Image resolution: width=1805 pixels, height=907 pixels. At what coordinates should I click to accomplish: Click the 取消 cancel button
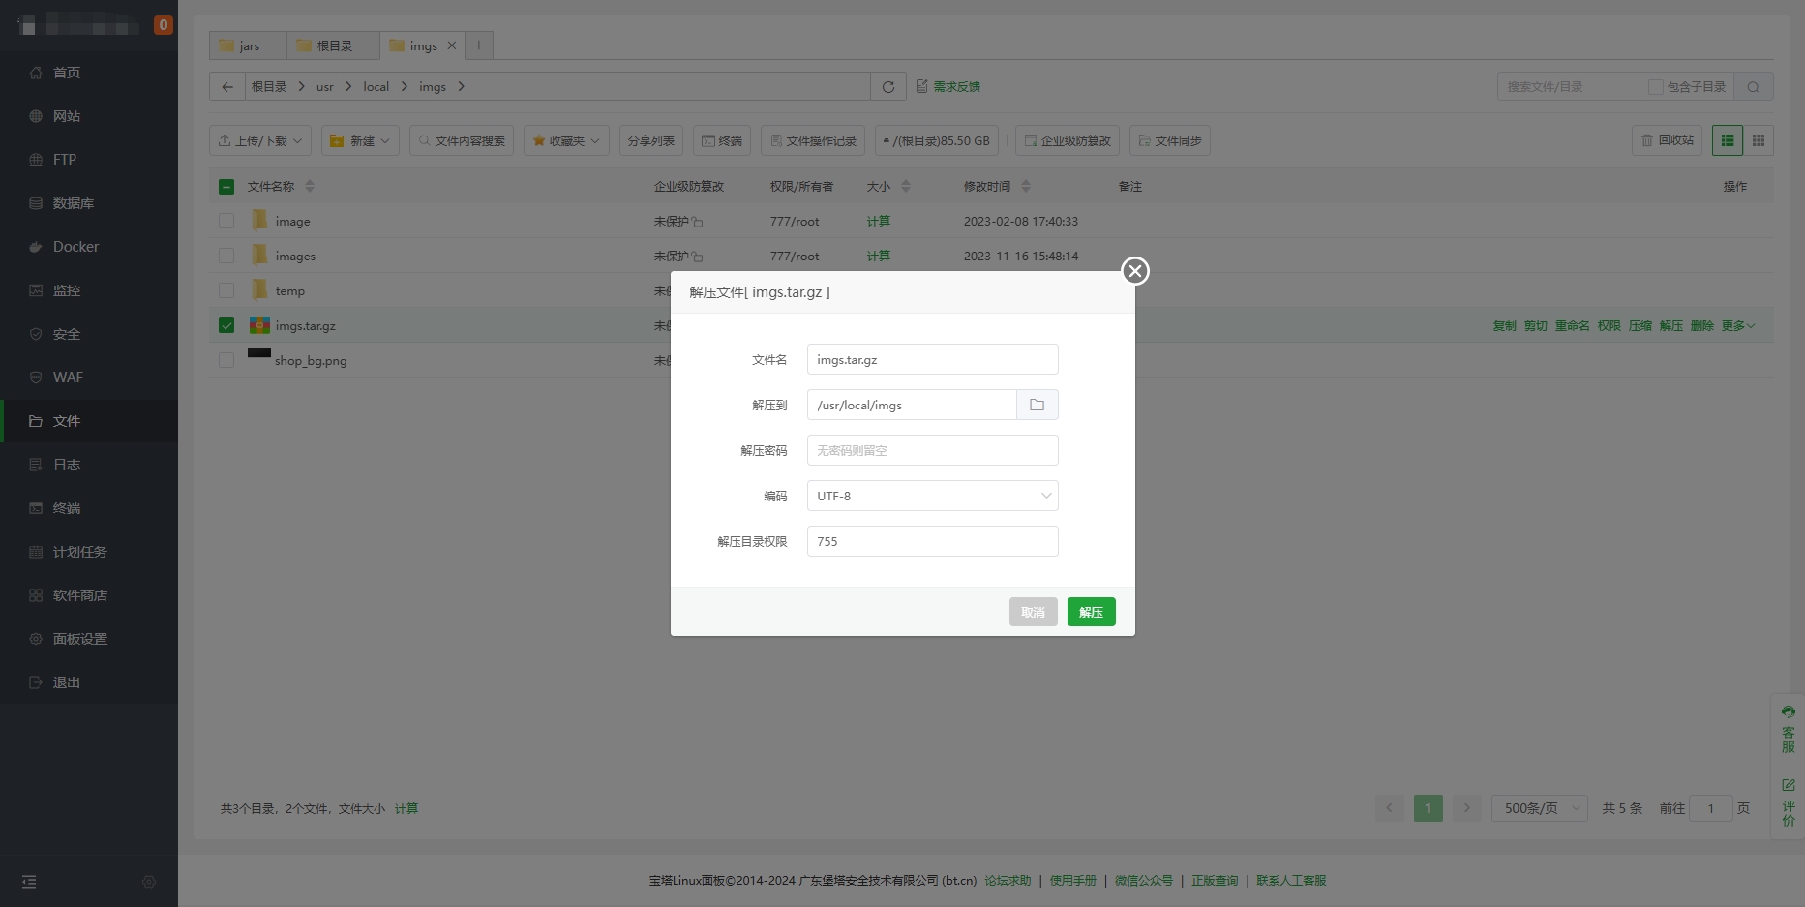pos(1033,612)
